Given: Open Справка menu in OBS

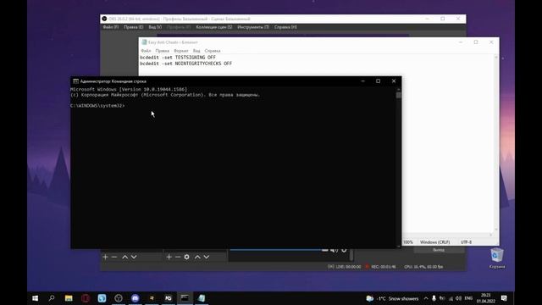Looking at the screenshot, I should [285, 27].
